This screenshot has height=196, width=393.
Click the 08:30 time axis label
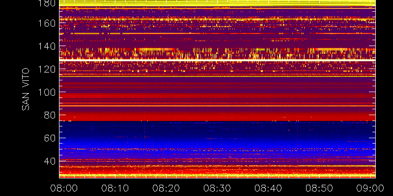click(217, 188)
